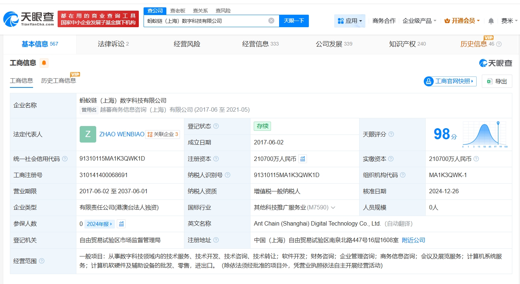Click the English name Ant Chain (Shanghai) text
The width and height of the screenshot is (520, 284).
tap(317, 223)
